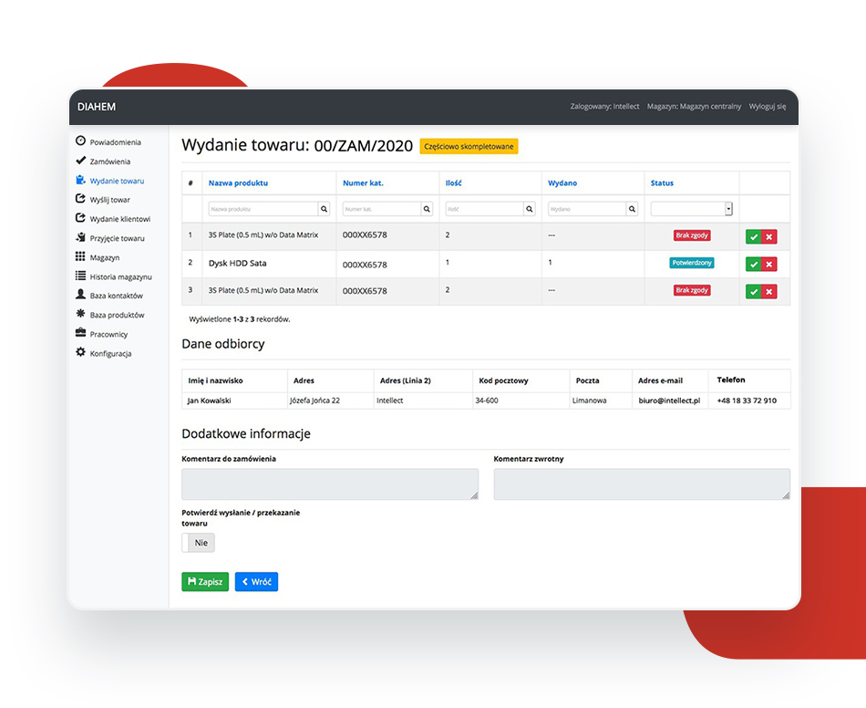Click the Przyjęcie towaru icon
866x708 pixels.
(80, 237)
